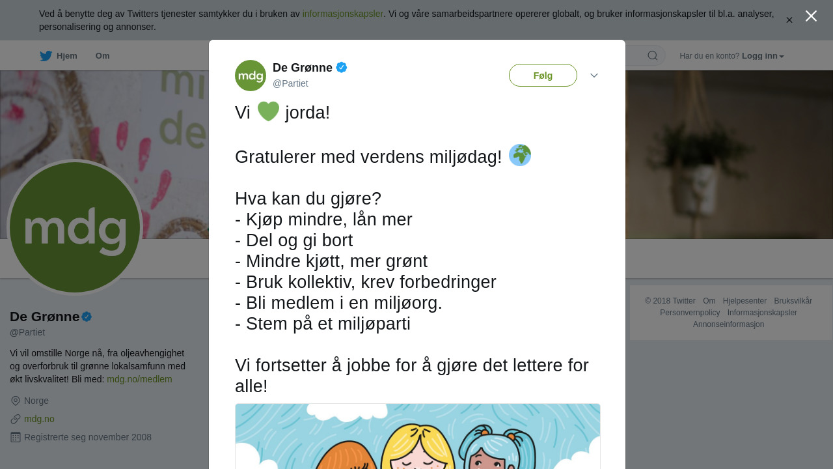Viewport: 833px width, 469px height.
Task: Close the tweet overlay with large X
Action: point(811,16)
